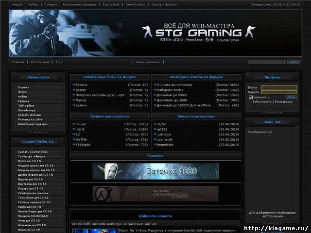Open forum topic p1zzA!
Image resolution: width=311 pixels, height=233 pixels.
tap(81, 90)
